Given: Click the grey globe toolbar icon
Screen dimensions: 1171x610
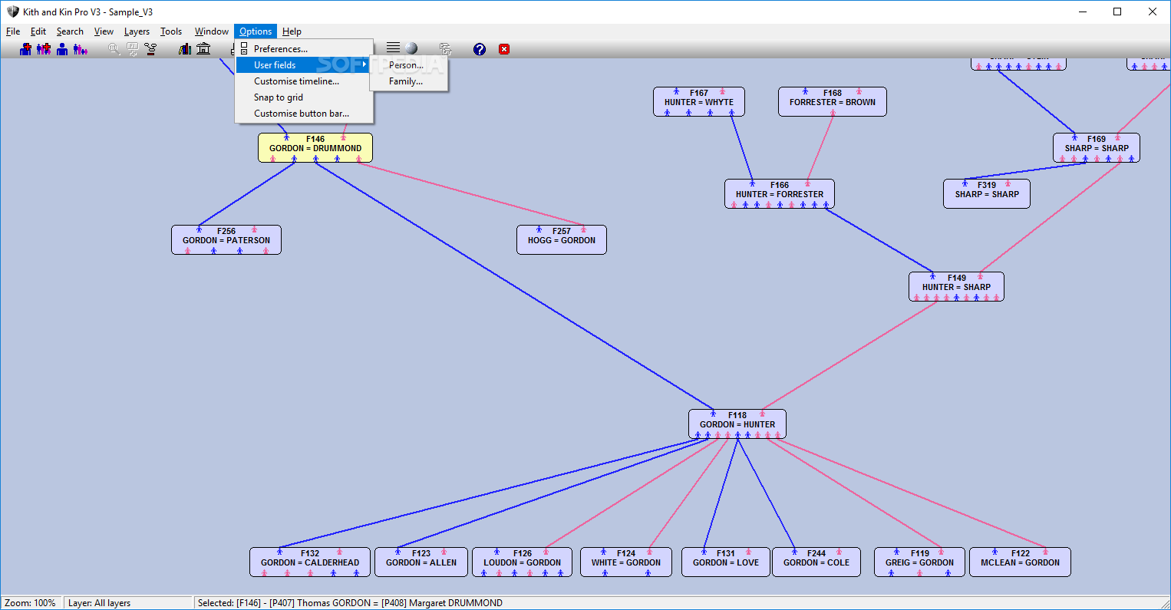Looking at the screenshot, I should (x=411, y=48).
